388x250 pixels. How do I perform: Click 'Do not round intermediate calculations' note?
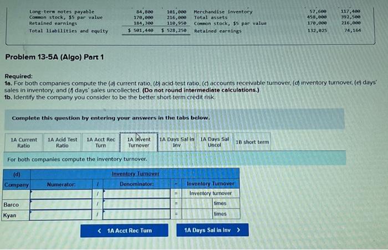click(201, 90)
